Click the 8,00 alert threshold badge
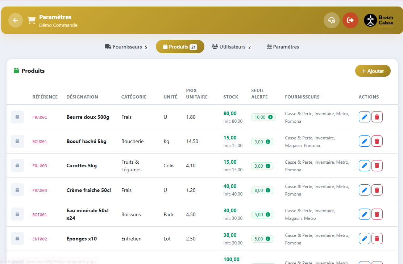This screenshot has width=403, height=264. click(x=262, y=190)
